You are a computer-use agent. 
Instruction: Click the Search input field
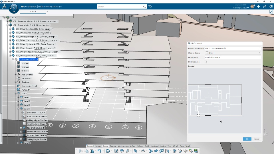click(120, 7)
